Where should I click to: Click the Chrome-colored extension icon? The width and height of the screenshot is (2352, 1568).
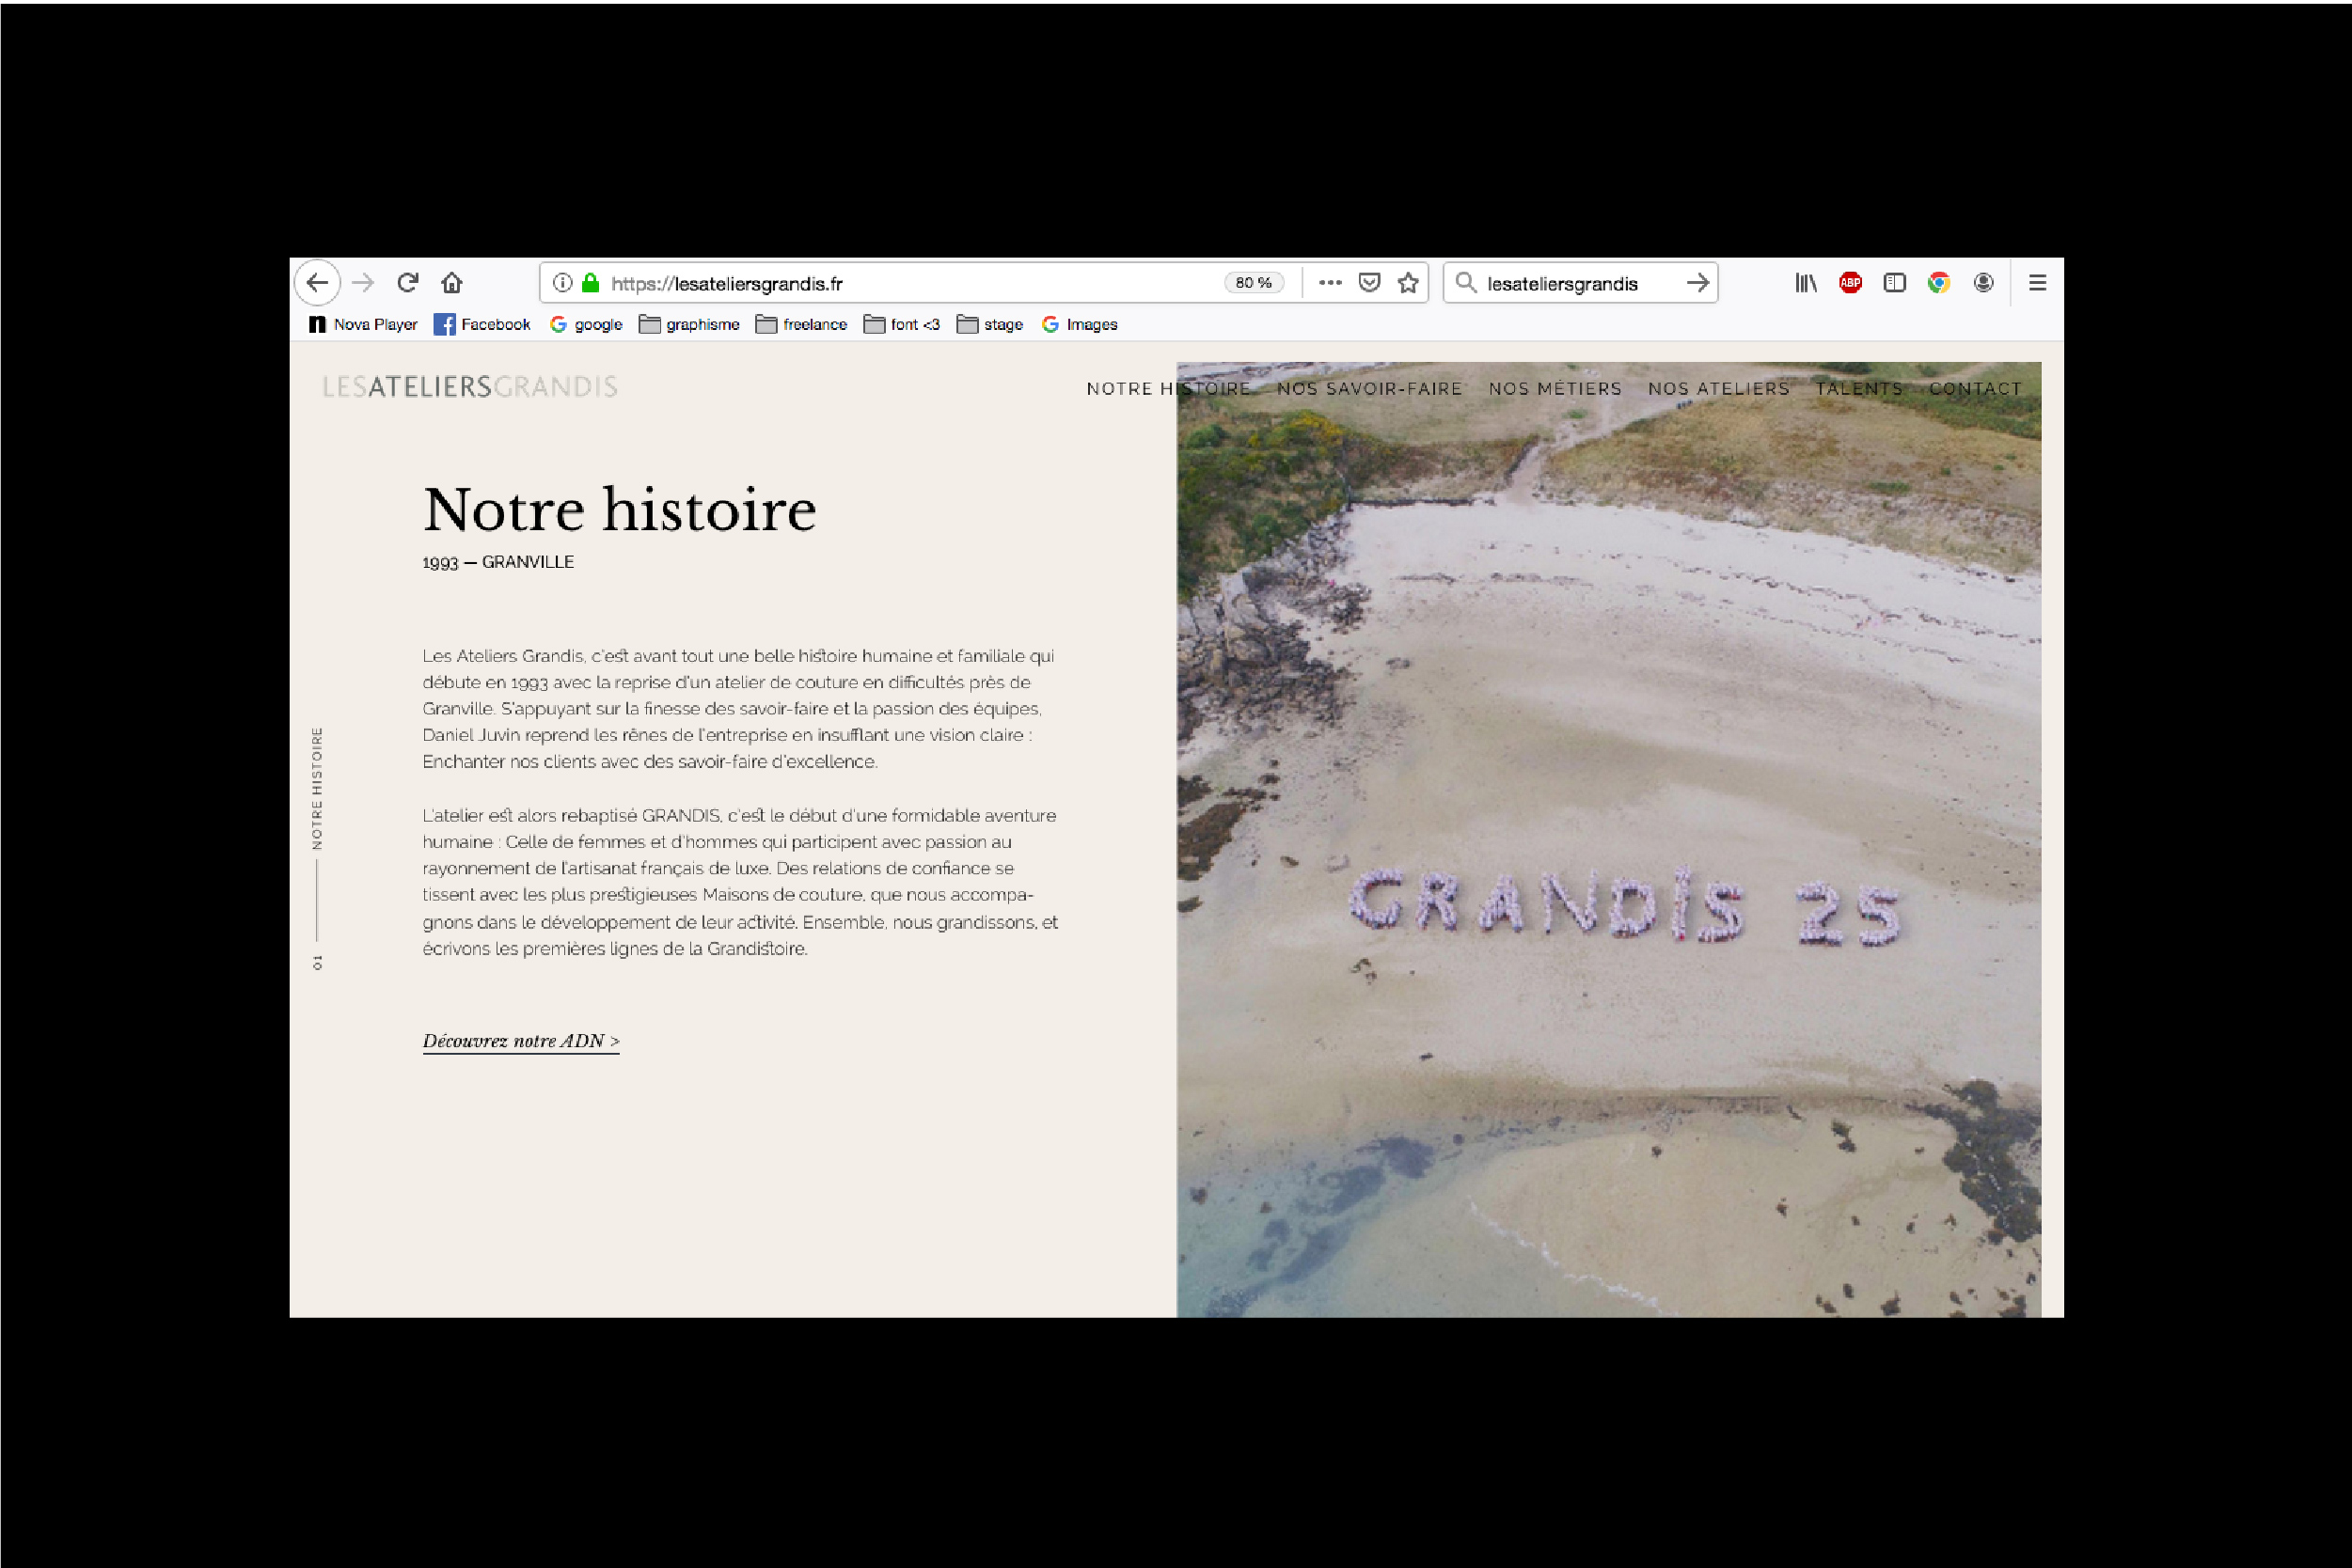click(1939, 283)
